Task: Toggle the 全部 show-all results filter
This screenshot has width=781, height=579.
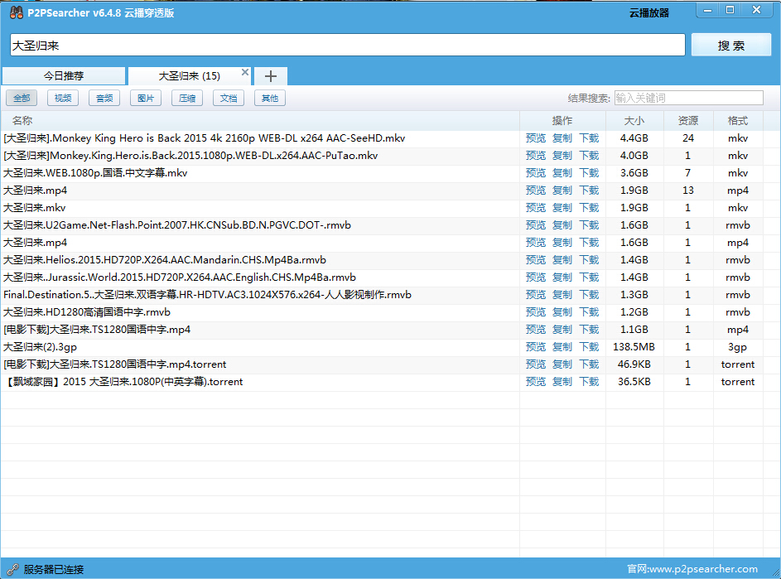Action: [22, 98]
